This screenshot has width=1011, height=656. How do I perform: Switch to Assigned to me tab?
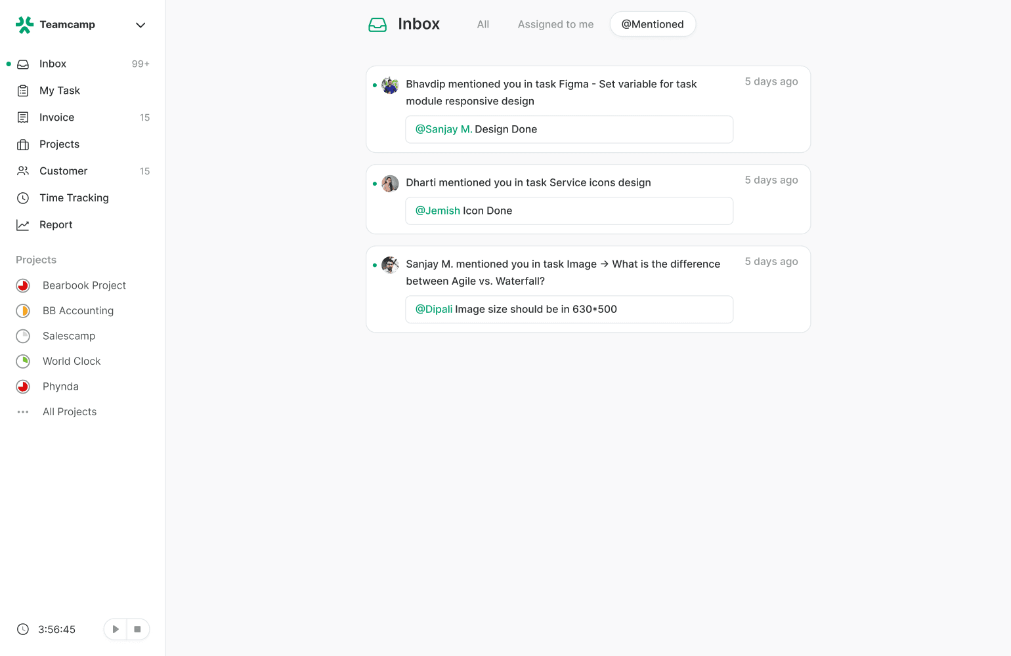(x=555, y=24)
